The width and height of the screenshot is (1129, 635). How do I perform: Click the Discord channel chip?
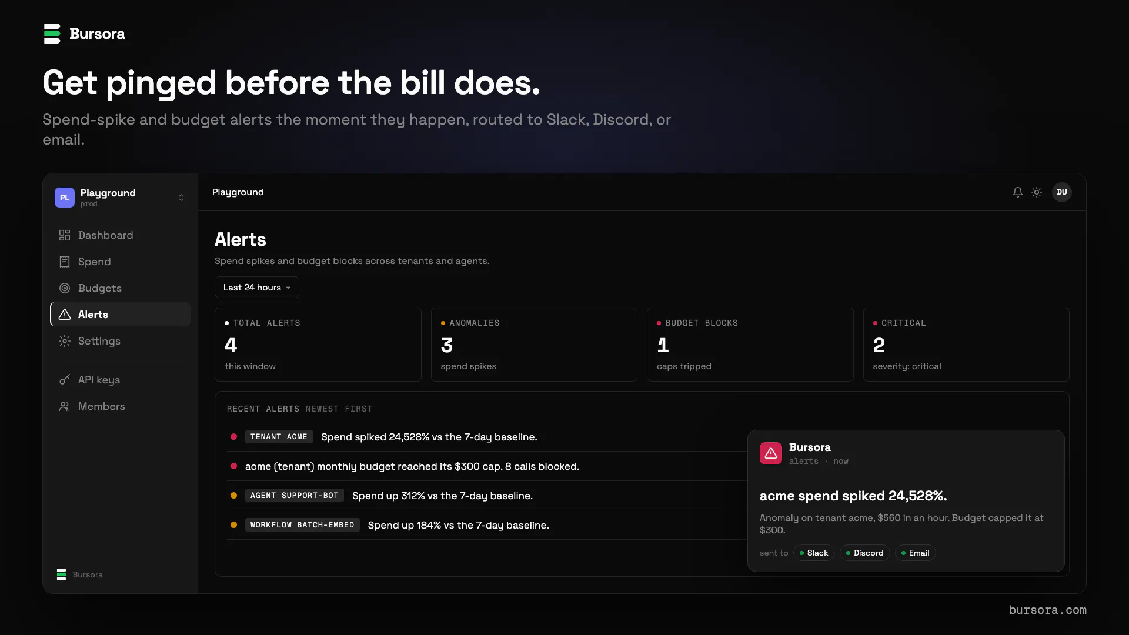[x=864, y=553]
